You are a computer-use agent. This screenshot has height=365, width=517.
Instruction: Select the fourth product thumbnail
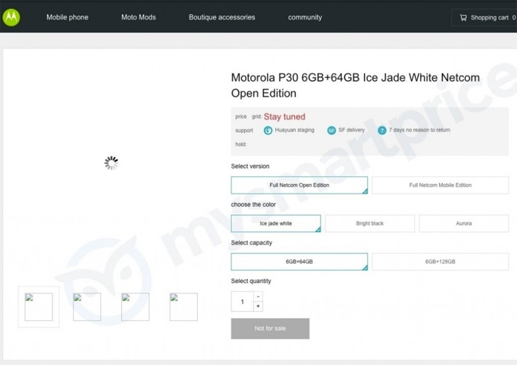point(183,306)
